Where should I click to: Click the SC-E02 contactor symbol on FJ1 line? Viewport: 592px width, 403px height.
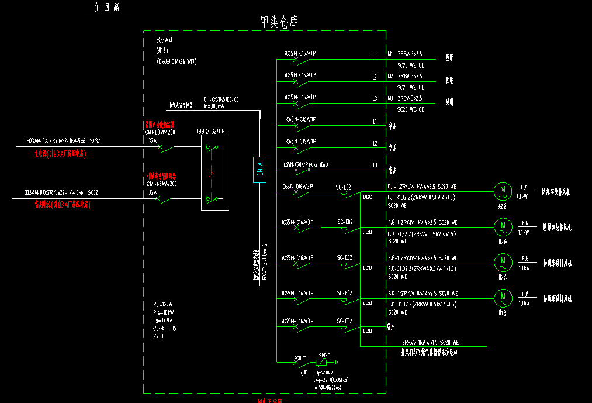click(351, 194)
